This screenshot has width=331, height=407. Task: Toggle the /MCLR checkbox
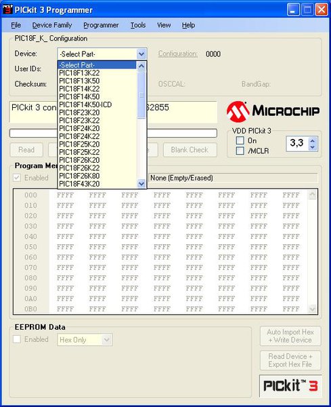pos(240,151)
